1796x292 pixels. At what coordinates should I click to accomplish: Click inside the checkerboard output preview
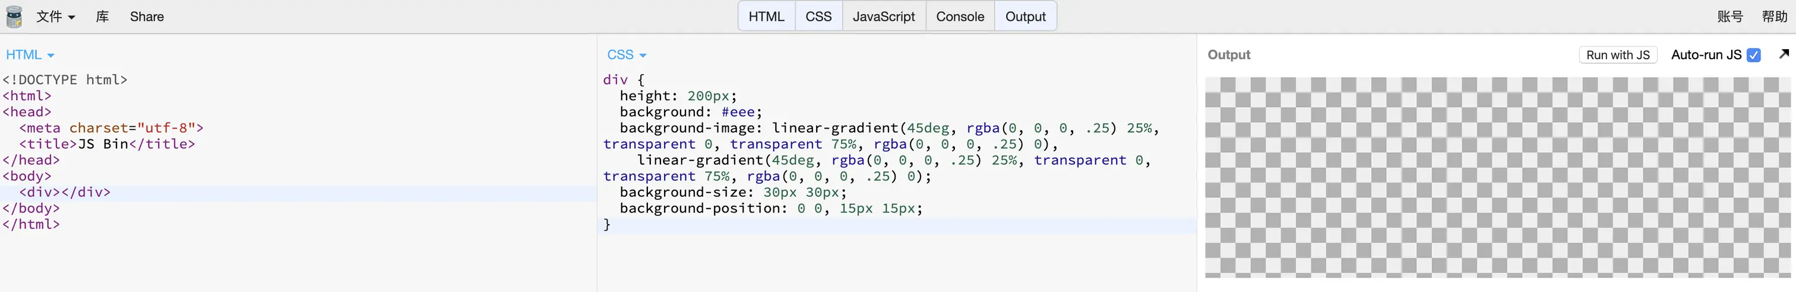coord(1496,177)
